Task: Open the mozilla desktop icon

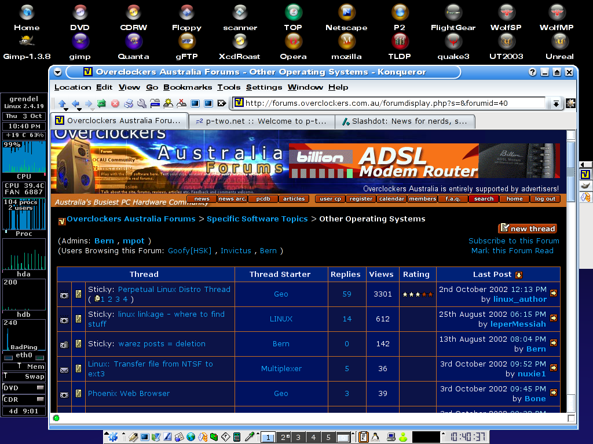Action: click(346, 47)
